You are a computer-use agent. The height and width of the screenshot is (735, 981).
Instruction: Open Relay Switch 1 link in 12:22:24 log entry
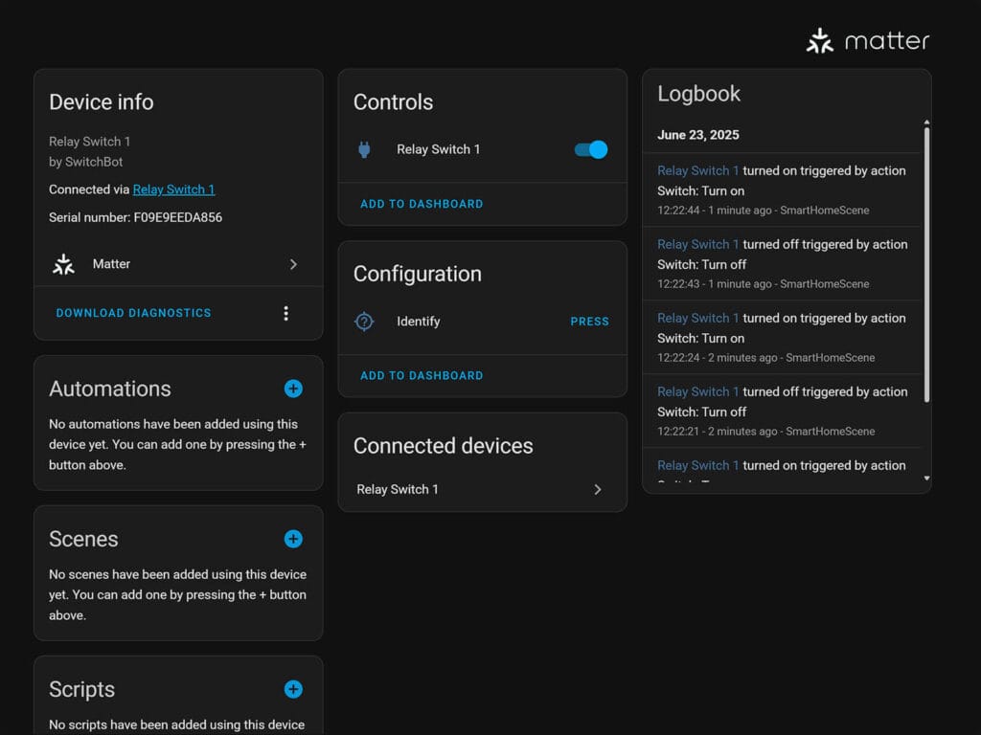tap(697, 318)
